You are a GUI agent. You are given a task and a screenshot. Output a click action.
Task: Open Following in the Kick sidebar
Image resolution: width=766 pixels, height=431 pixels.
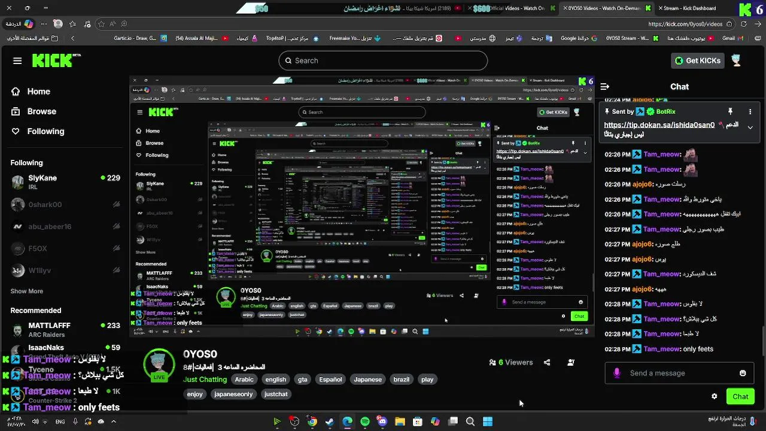pos(38,131)
